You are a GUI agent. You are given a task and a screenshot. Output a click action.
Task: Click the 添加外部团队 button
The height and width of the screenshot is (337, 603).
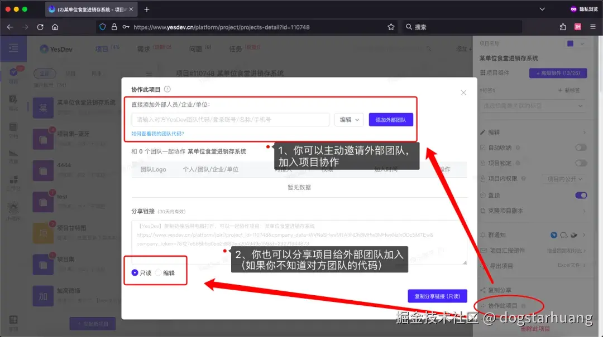point(391,119)
